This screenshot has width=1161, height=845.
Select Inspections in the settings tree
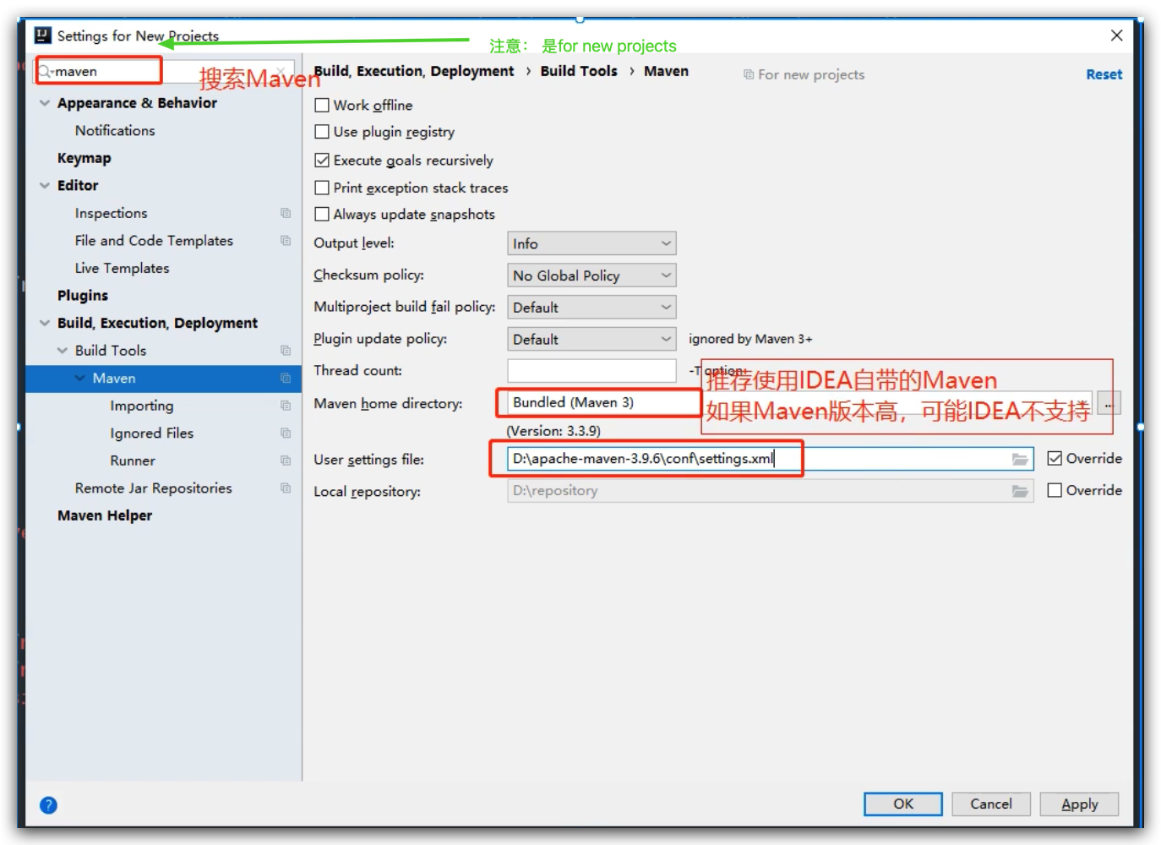click(x=111, y=213)
